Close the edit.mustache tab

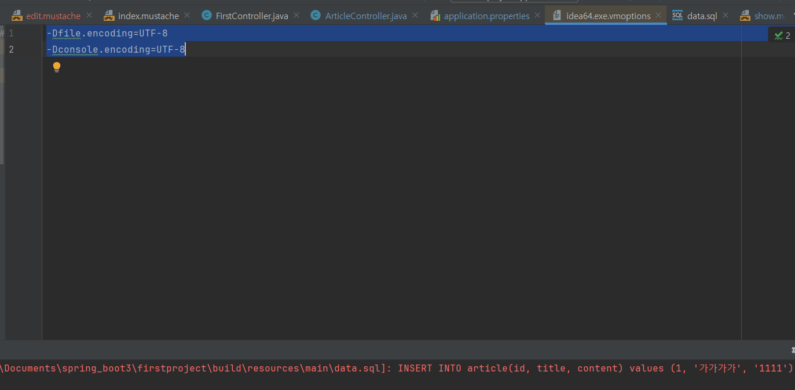(89, 16)
